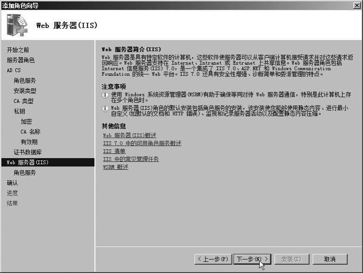Image resolution: width=363 pixels, height=273 pixels.
Task: Click the Web 服务器(IIS) page title
Action: coord(67,25)
